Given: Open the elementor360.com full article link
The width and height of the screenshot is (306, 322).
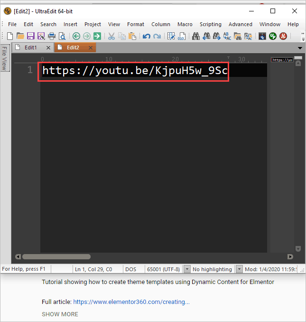Looking at the screenshot, I should tap(131, 302).
